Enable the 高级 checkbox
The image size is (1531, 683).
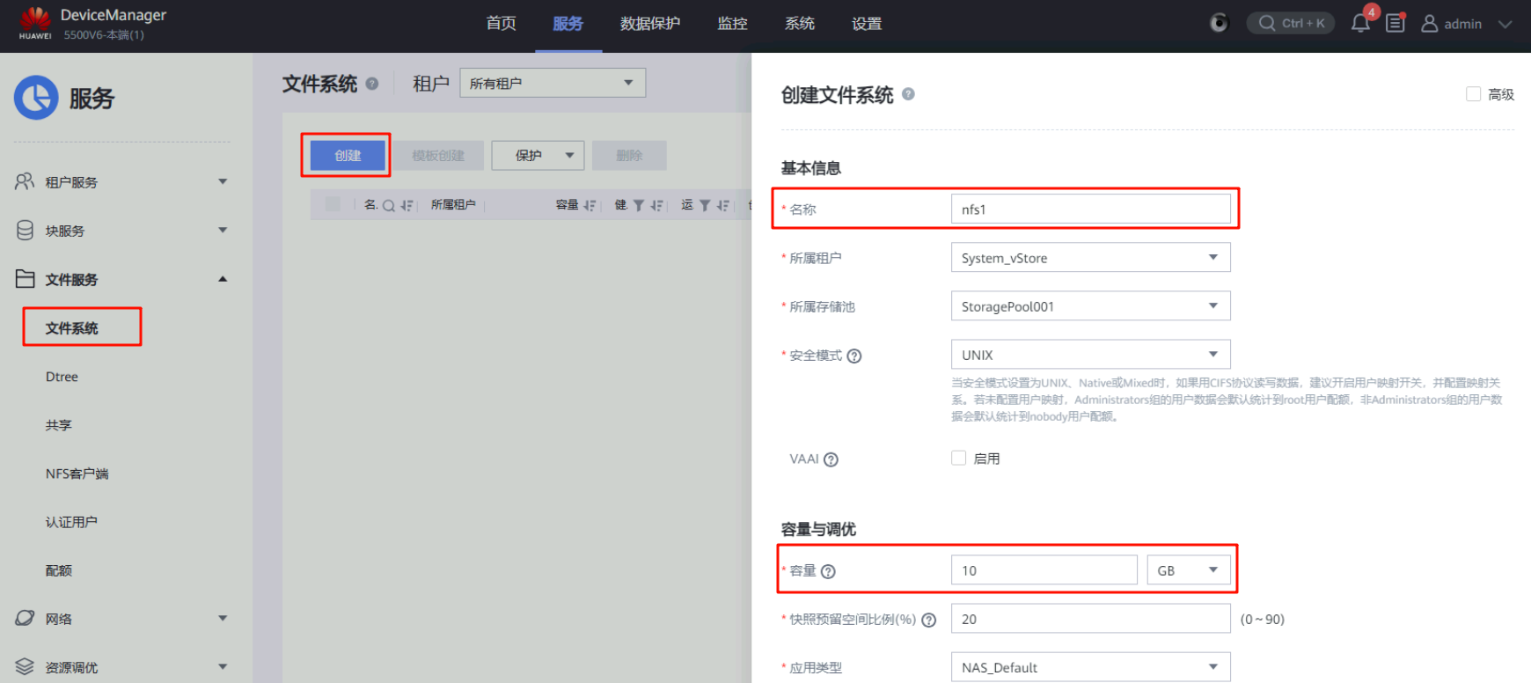pyautogui.click(x=1473, y=94)
